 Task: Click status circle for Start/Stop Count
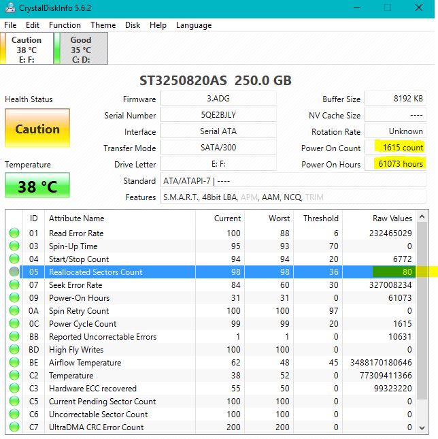point(14,259)
